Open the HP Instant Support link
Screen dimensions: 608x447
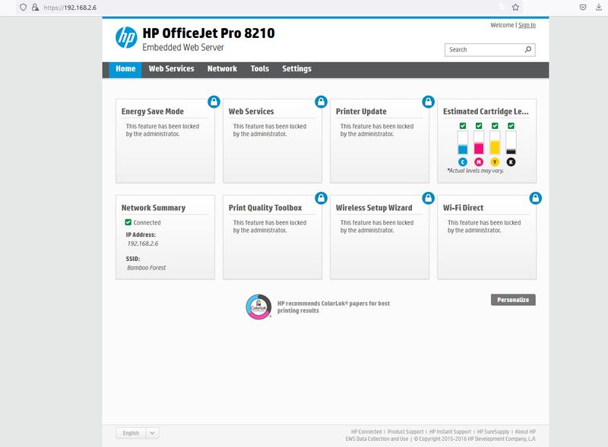450,432
